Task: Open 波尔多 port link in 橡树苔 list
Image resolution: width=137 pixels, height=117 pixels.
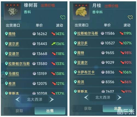Action: tap(14, 44)
